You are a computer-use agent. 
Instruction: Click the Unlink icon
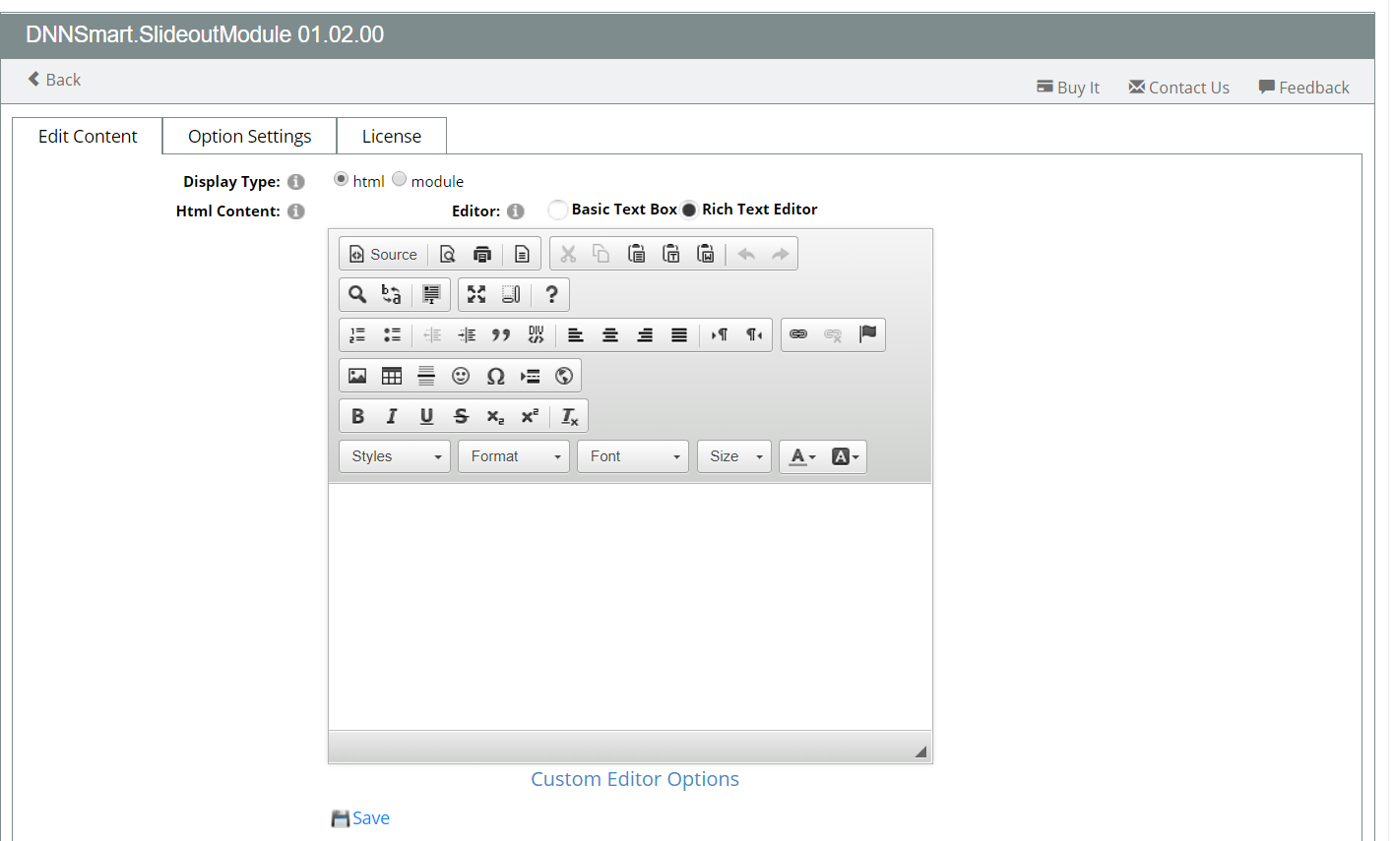[833, 334]
